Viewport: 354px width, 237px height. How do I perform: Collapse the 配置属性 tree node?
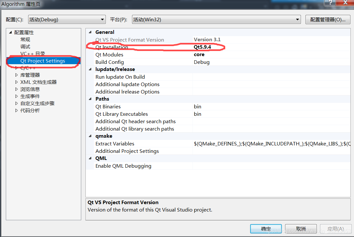pos(10,33)
